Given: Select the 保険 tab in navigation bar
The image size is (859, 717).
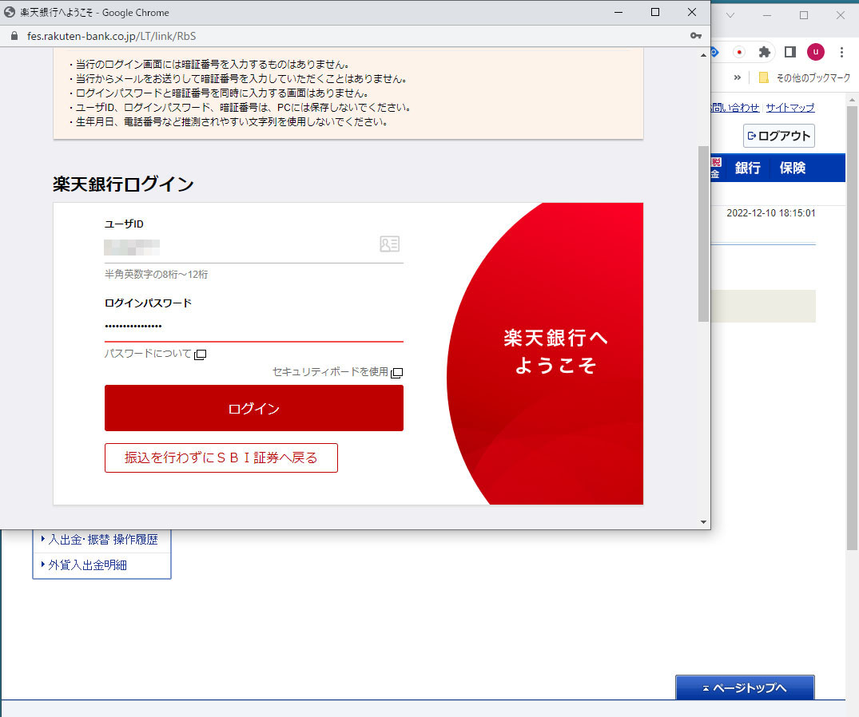Looking at the screenshot, I should point(793,168).
